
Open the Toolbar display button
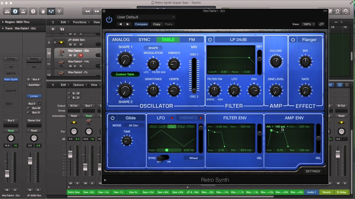[x=23, y=11]
